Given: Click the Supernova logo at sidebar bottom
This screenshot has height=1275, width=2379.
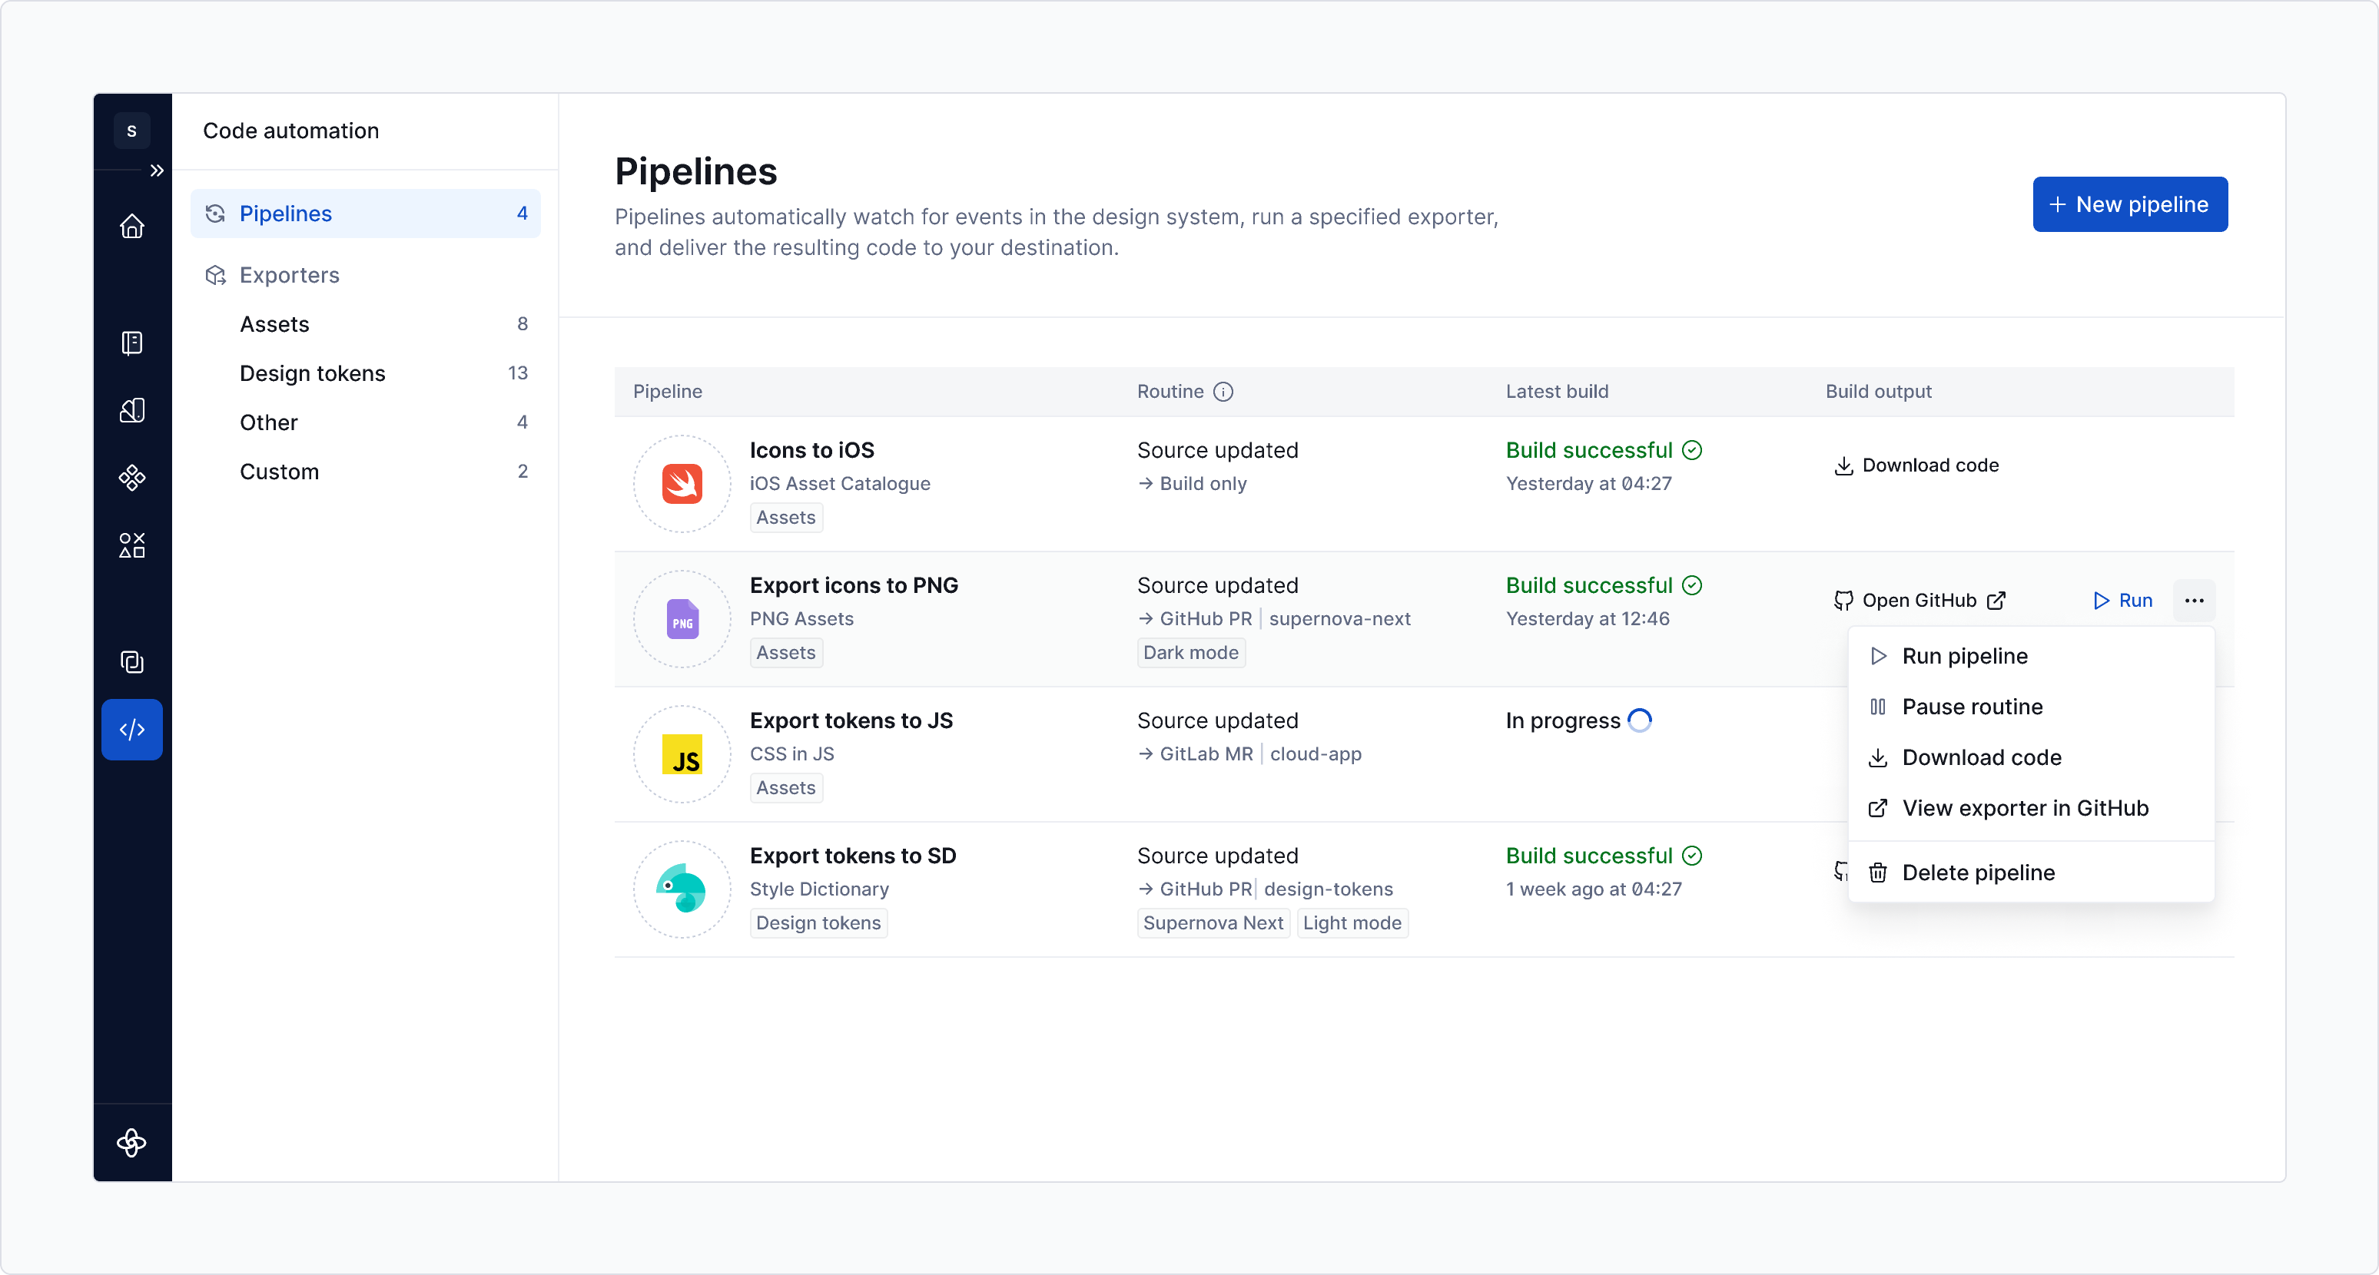Looking at the screenshot, I should 132,1143.
